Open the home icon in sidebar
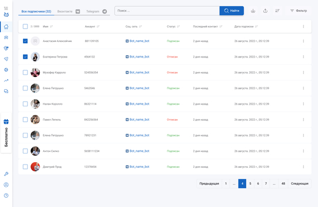Screen dimensions: 318x207 coord(6,27)
